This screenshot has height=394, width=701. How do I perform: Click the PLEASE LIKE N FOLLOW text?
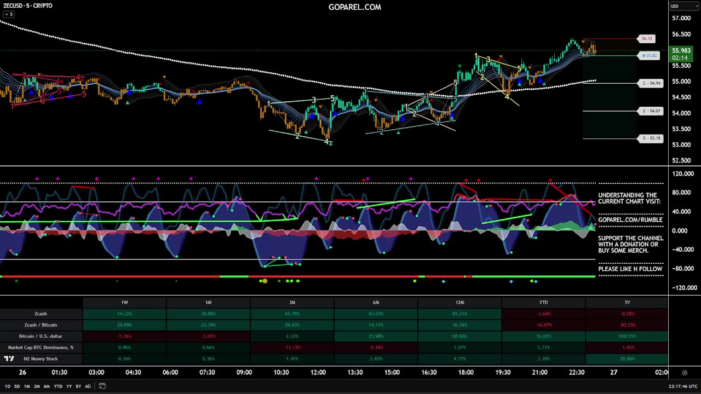[x=630, y=269]
